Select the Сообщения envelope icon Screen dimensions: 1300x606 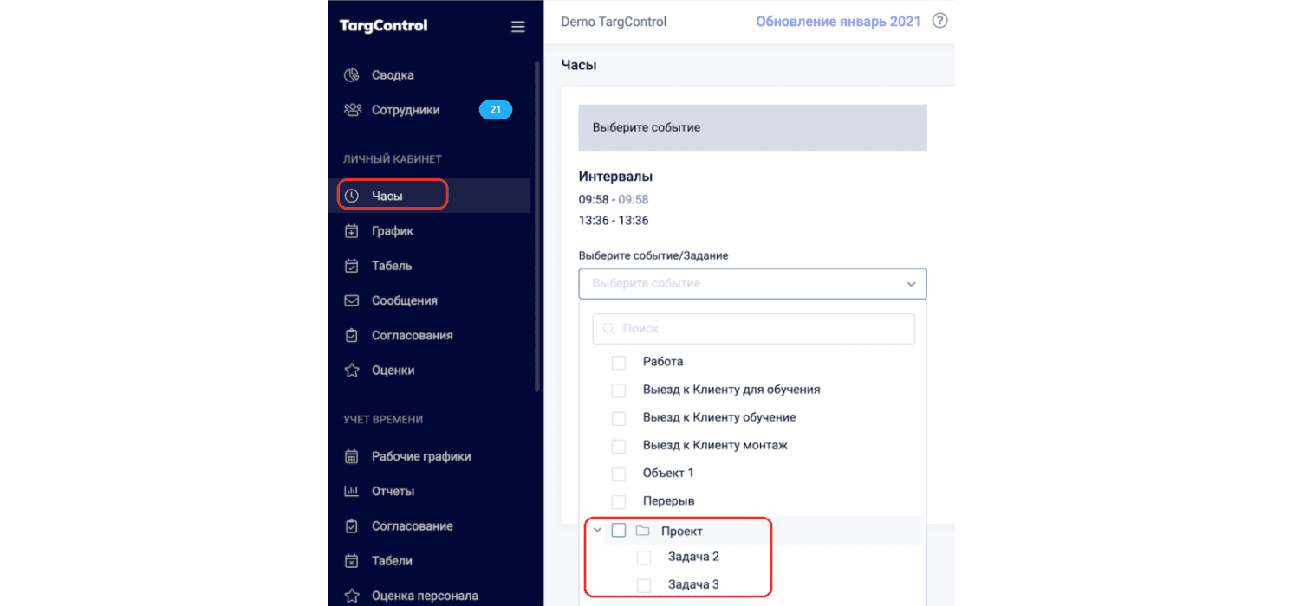[x=352, y=300]
